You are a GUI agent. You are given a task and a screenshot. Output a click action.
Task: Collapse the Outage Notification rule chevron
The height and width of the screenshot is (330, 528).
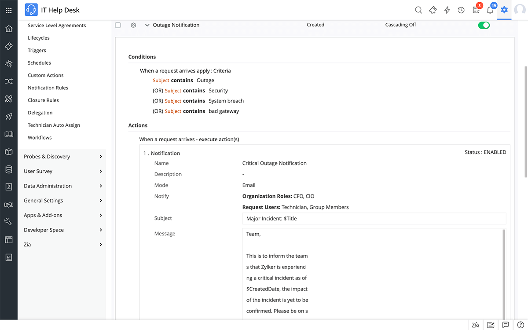(x=147, y=25)
